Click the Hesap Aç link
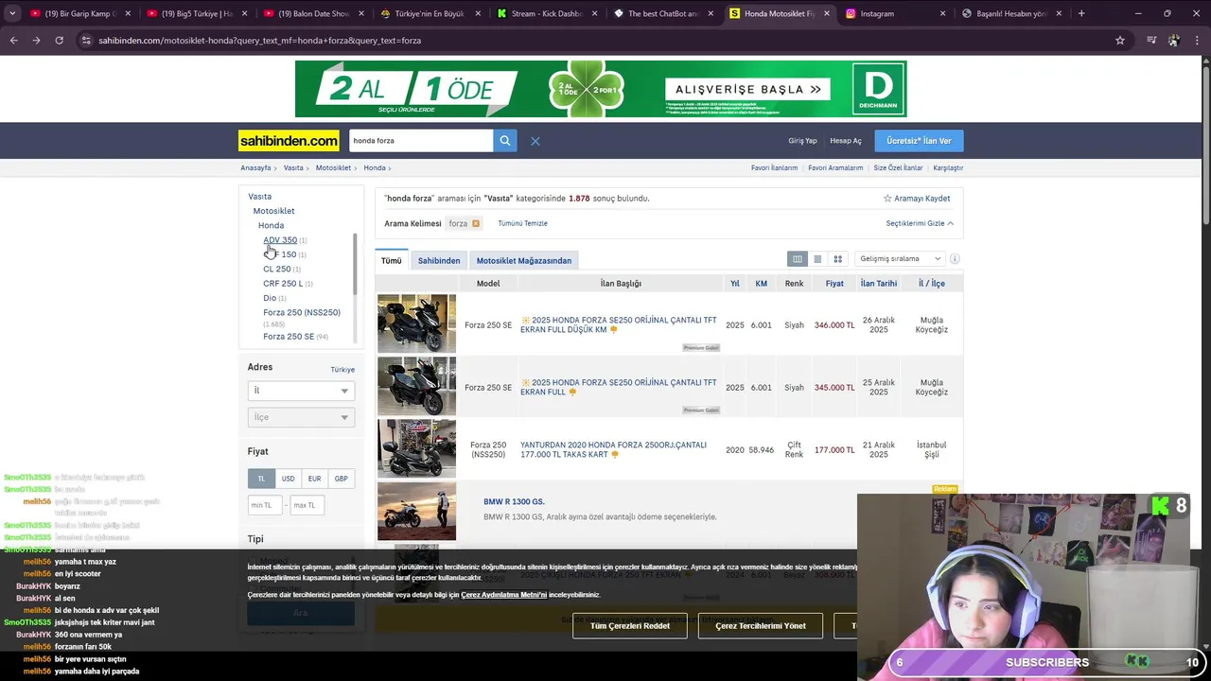The width and height of the screenshot is (1211, 681). coord(846,141)
